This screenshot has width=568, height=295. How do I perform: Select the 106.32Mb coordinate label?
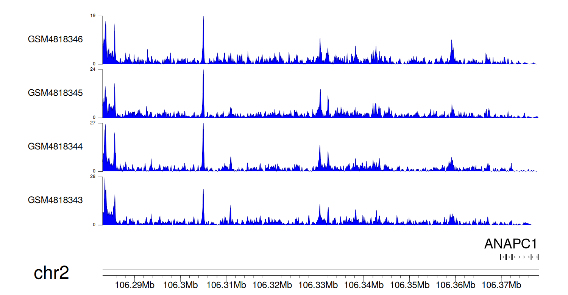pyautogui.click(x=272, y=284)
